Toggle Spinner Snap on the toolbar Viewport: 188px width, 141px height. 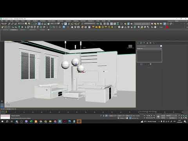[x=78, y=24]
